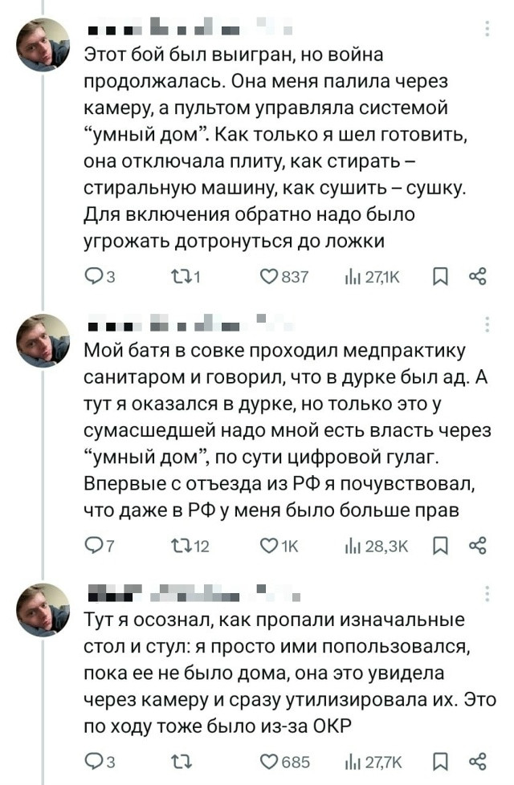Like the post with 837 likes
This screenshot has width=514, height=785.
point(271,278)
